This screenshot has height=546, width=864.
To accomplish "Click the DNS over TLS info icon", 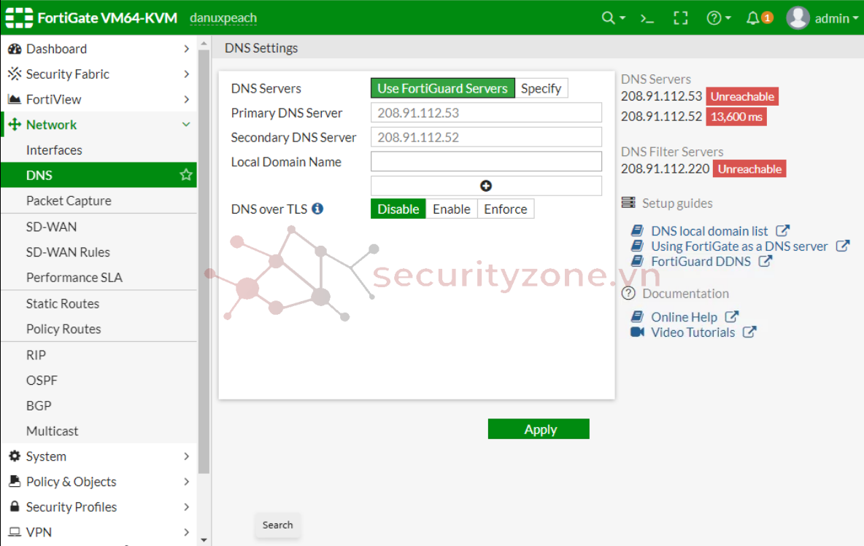I will (x=317, y=208).
